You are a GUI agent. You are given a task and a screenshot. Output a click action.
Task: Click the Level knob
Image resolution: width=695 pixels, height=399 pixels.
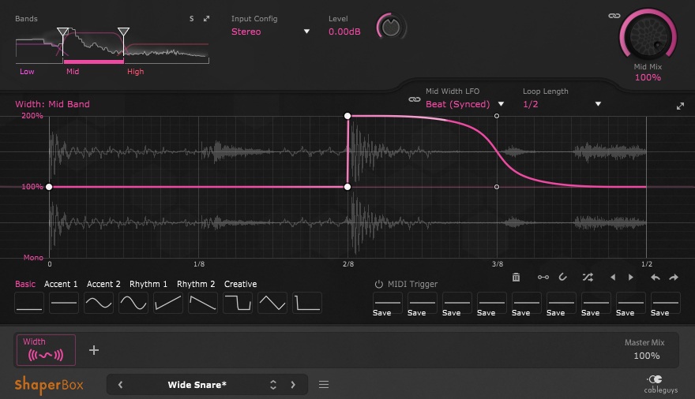click(x=390, y=28)
